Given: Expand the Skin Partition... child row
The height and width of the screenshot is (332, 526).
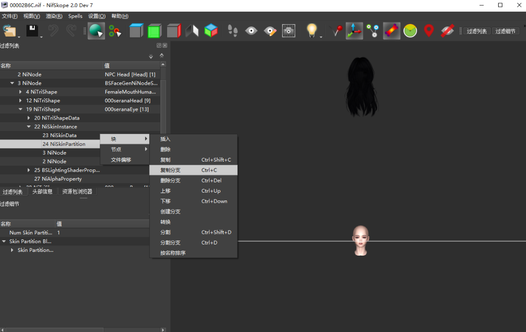Looking at the screenshot, I should pos(13,250).
